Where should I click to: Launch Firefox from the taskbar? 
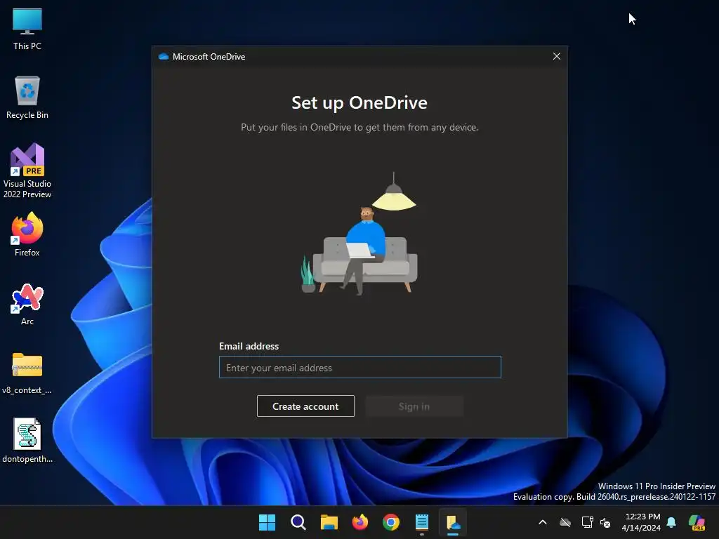[360, 522]
